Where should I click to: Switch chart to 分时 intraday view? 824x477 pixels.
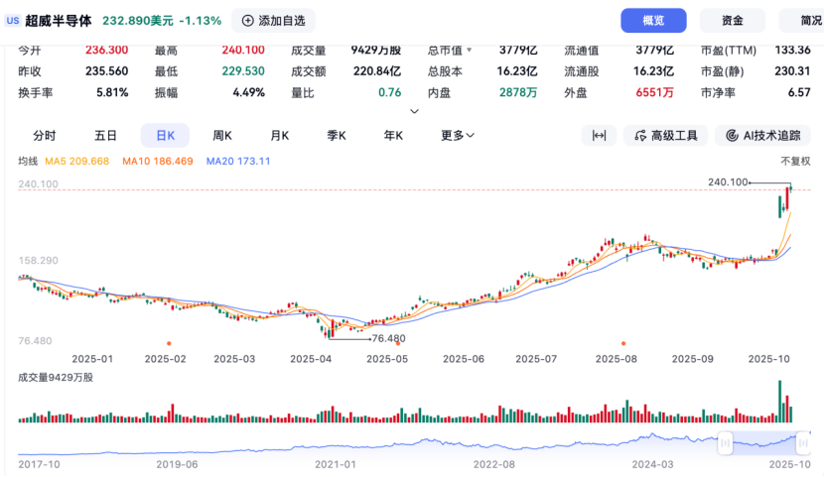point(45,136)
